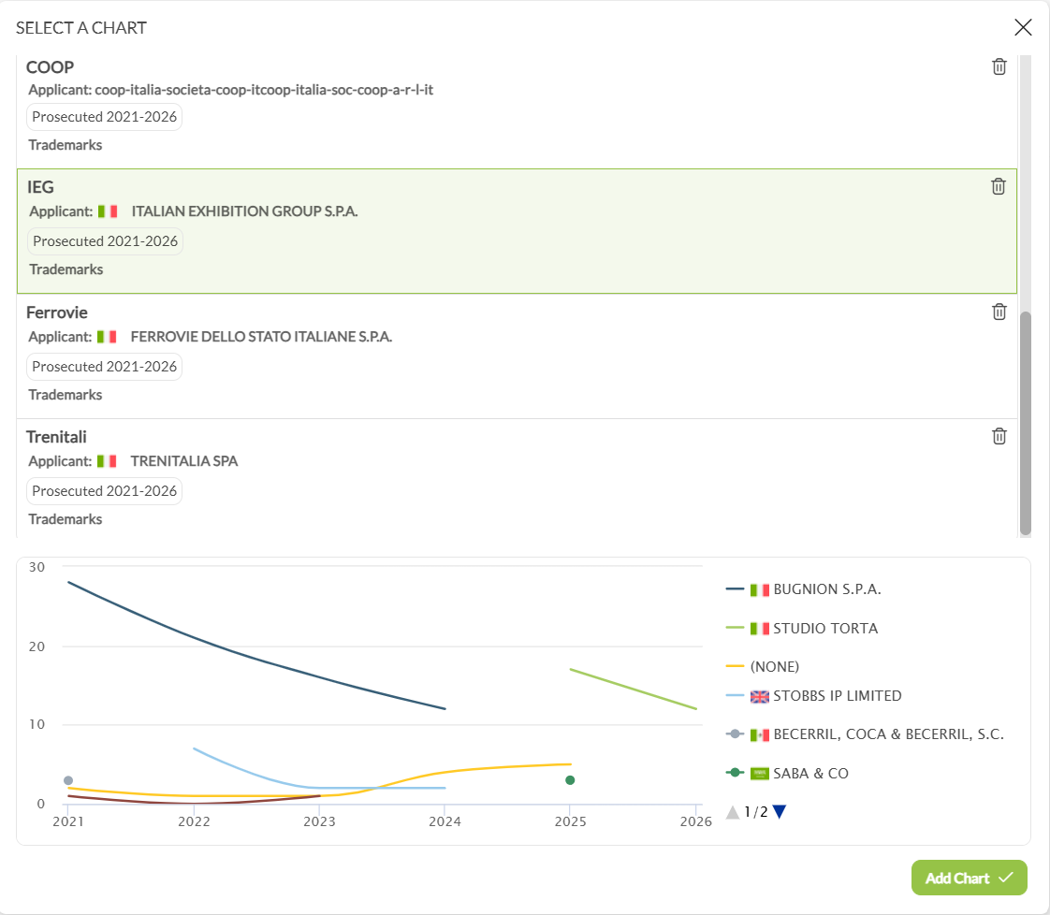Click IEG's Prosecuted 2021-2026 tag
This screenshot has width=1050, height=915.
point(105,241)
